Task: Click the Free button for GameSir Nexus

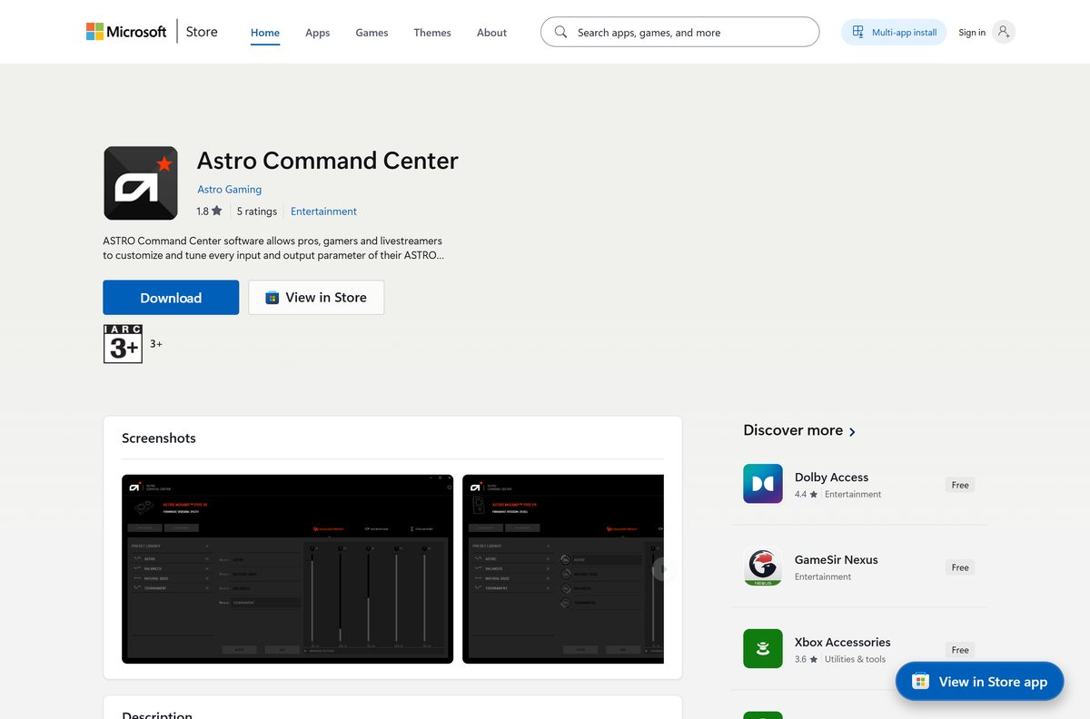Action: (960, 567)
